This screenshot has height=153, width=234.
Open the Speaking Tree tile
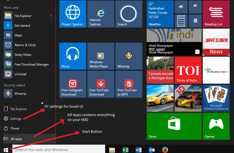[216, 70]
